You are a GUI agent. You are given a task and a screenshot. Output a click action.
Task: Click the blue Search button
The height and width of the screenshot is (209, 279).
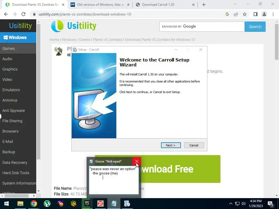tap(255, 27)
